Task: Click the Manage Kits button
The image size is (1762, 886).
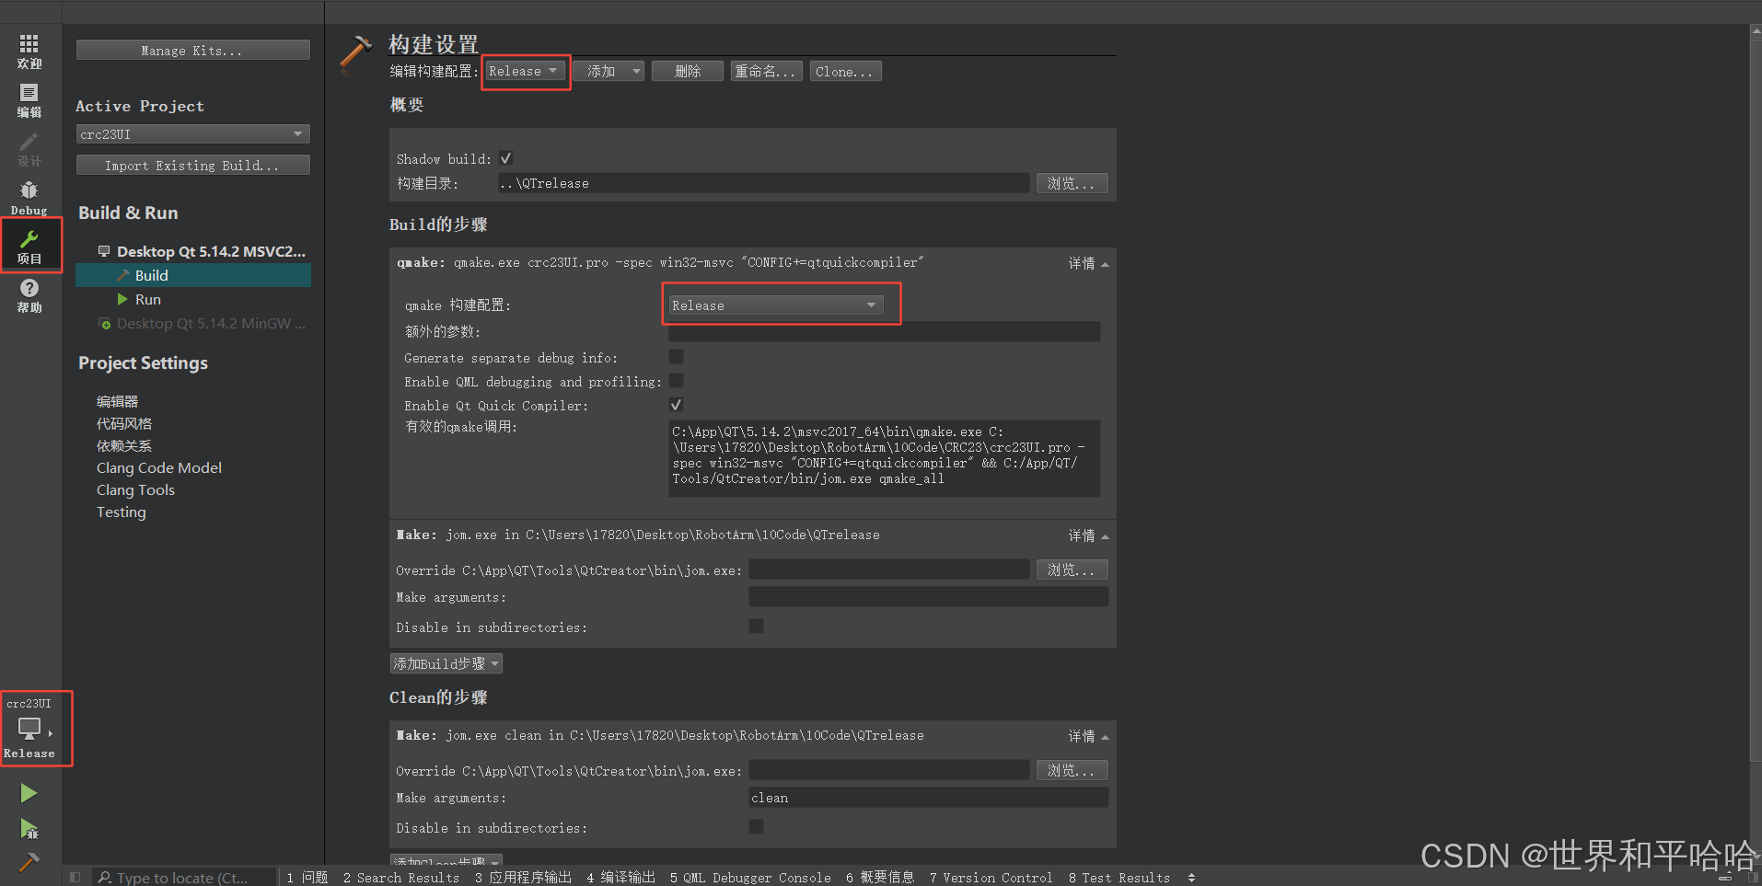Action: tap(192, 50)
